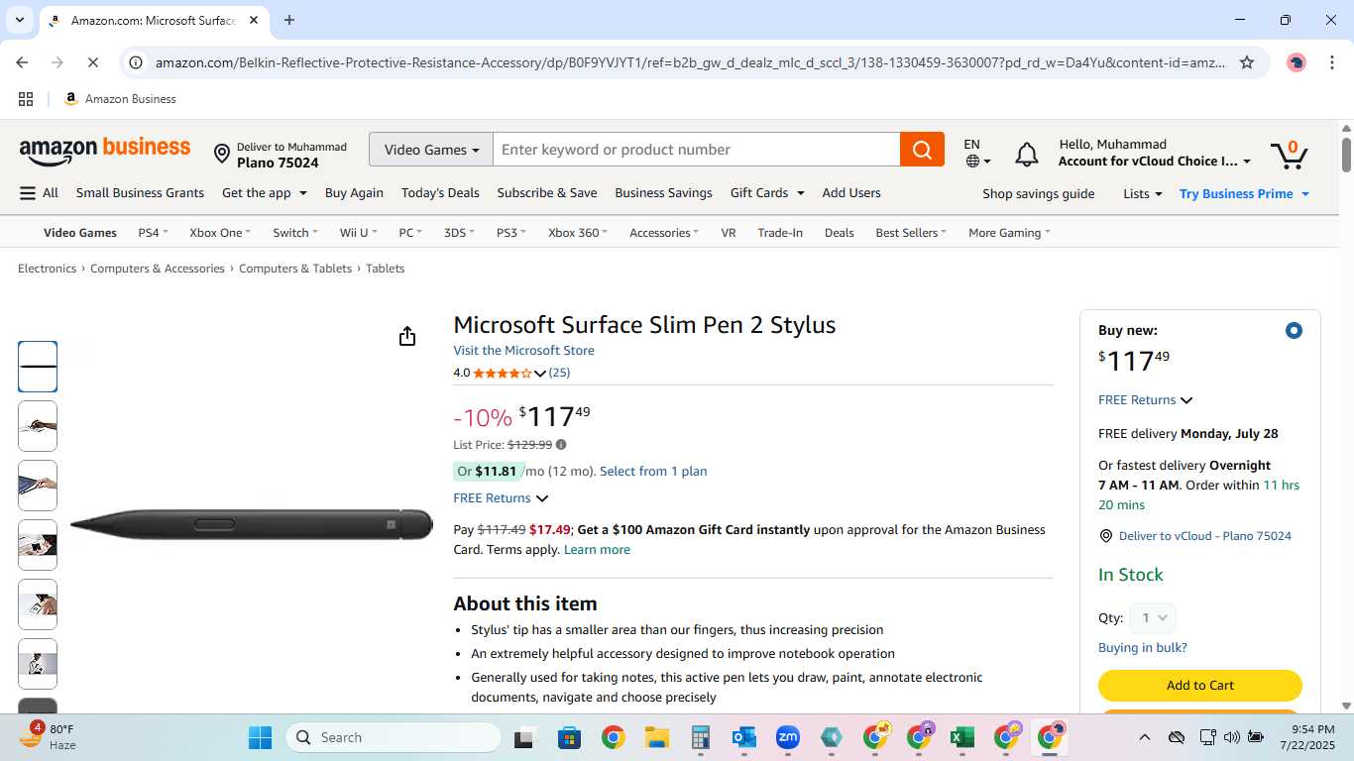Click Select from 1 plan link
Viewport: 1354px width, 761px height.
[653, 472]
